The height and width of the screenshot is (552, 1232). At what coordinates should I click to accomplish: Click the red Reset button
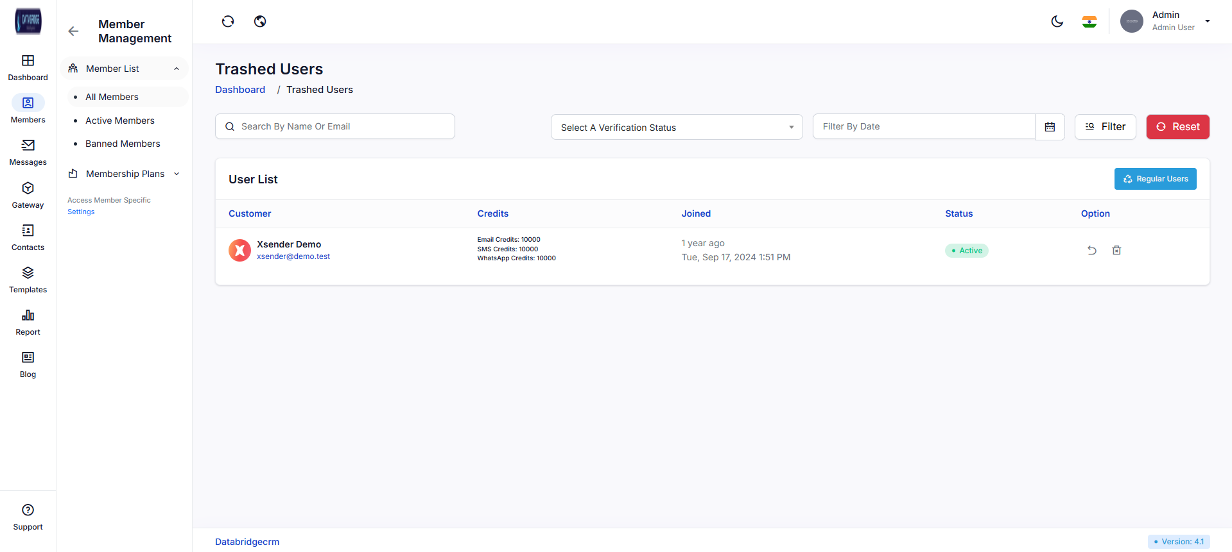[1177, 127]
